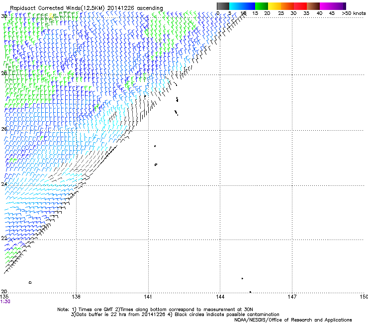Viewport: 368px width, 323px height.
Task: Click the 'NOAA/NESDIS/Office of Research and Applications' credit
Action: pyautogui.click(x=293, y=320)
